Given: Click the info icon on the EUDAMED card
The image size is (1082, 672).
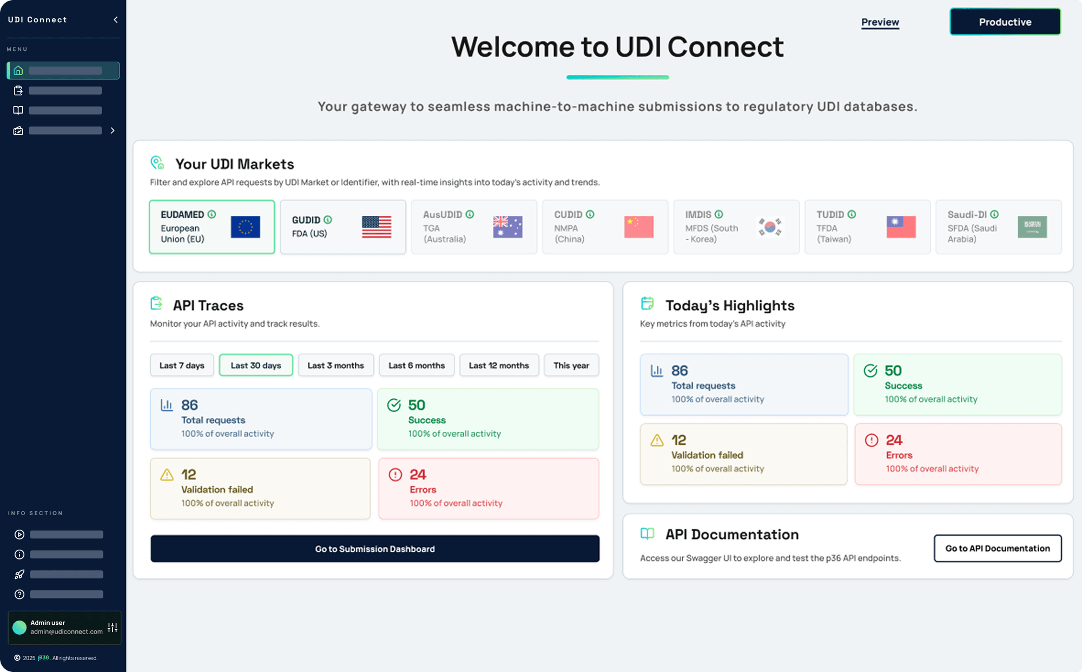Looking at the screenshot, I should point(212,214).
